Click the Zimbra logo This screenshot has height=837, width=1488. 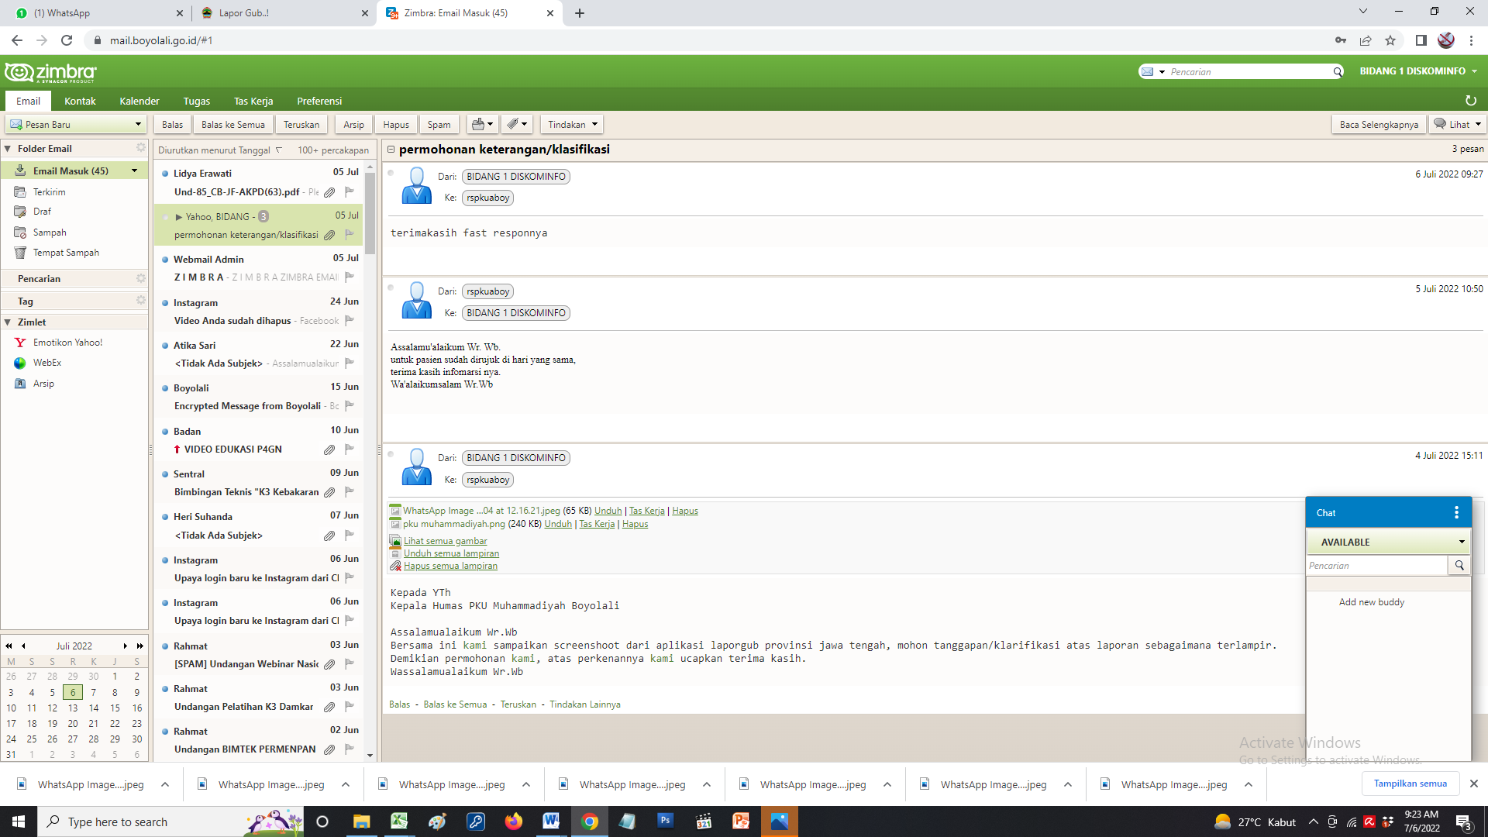pos(50,72)
